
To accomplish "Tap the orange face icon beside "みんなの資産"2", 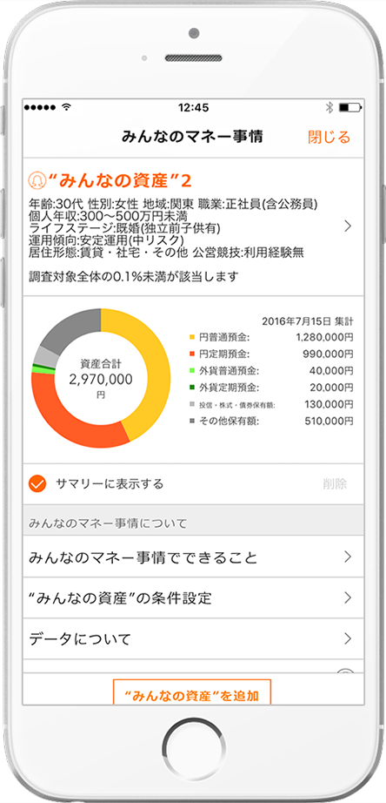I will [x=37, y=180].
